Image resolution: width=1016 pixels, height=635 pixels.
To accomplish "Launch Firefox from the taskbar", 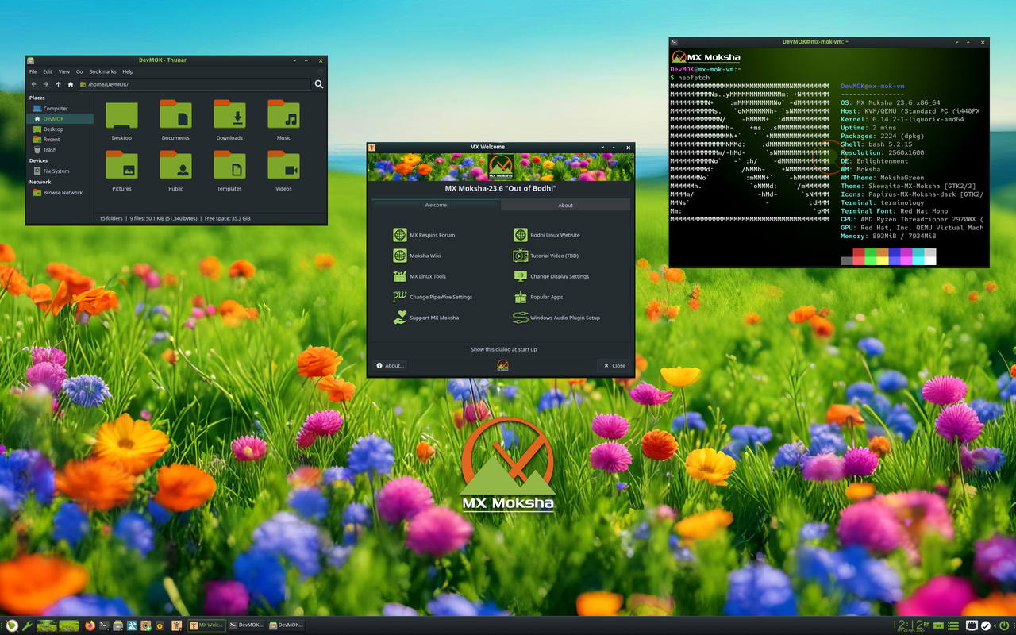I will pyautogui.click(x=90, y=625).
